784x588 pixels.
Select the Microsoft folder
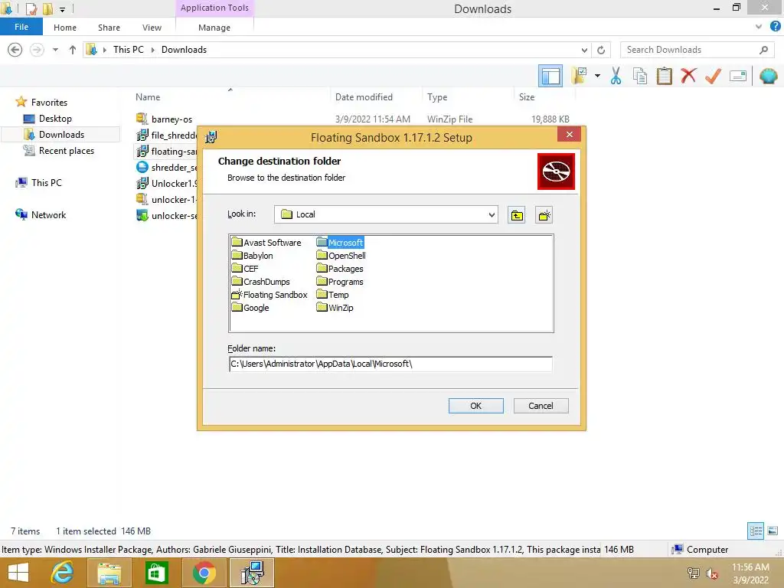(x=340, y=243)
